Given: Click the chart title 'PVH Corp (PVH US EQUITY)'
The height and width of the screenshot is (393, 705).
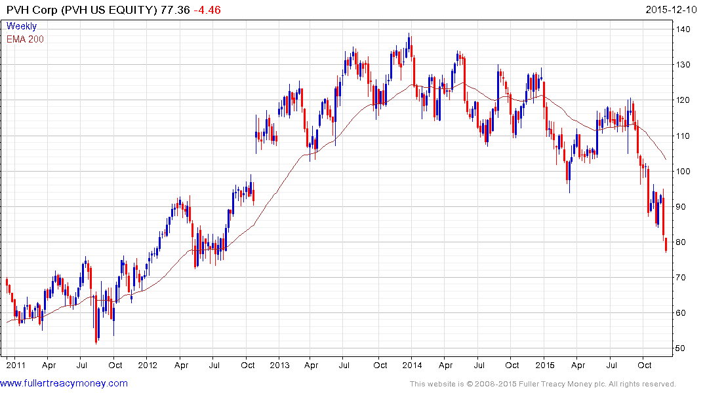Looking at the screenshot, I should [x=82, y=10].
